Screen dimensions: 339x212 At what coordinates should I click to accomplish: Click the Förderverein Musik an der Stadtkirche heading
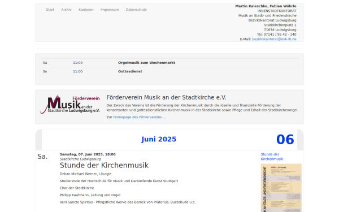point(166,98)
